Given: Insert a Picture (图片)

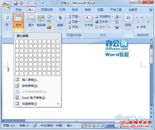Looking at the screenshot, I should pos(31,21).
